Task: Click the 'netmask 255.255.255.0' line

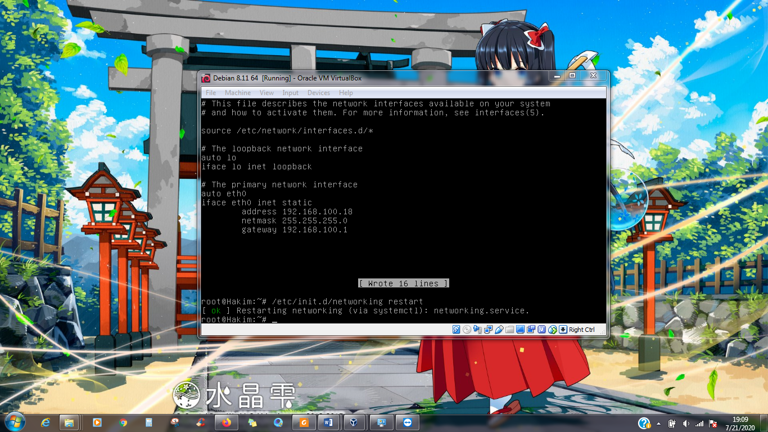Action: 295,220
